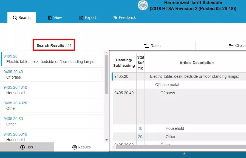The width and height of the screenshot is (246, 158).
Task: Open the Results panel tab
Action: [81, 147]
